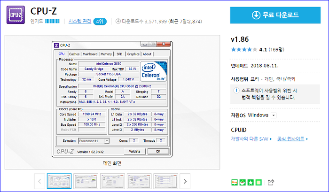Close the CPU-Z window in the preview
Screen dimensions: 329x192
point(164,44)
